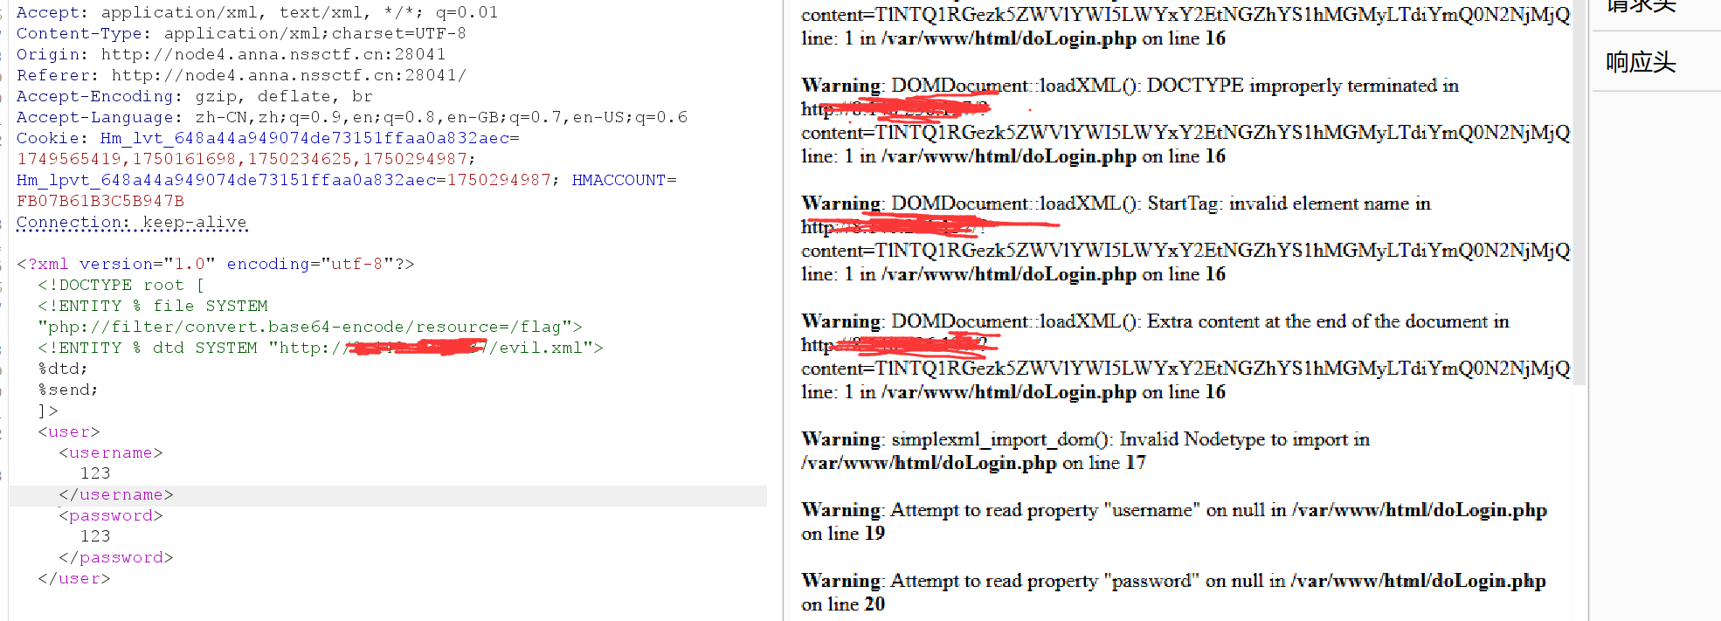Screen dimensions: 1721x621
Task: Click the response panel vertical scrollbar
Action: pos(1579,192)
